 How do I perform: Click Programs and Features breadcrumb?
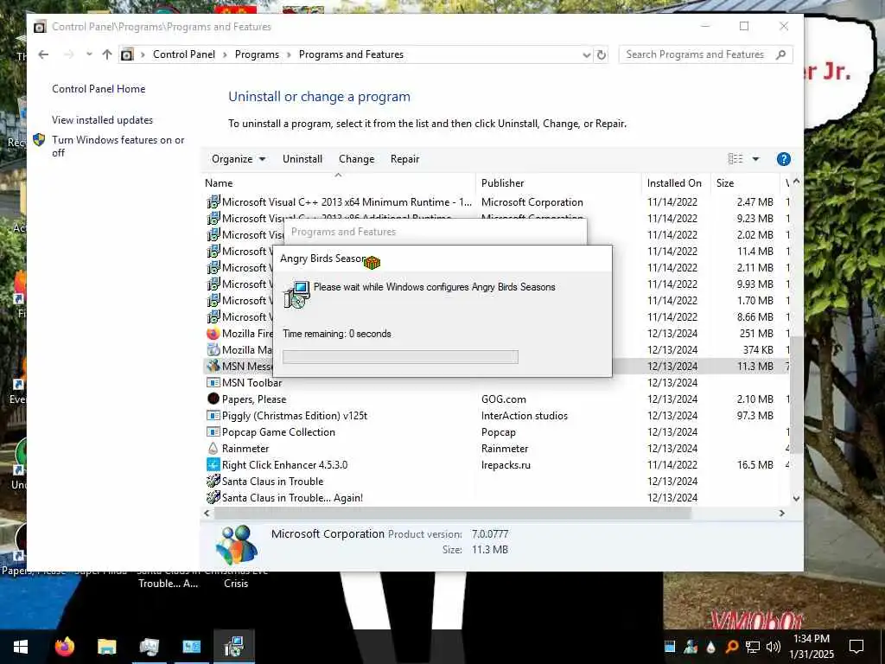click(351, 54)
